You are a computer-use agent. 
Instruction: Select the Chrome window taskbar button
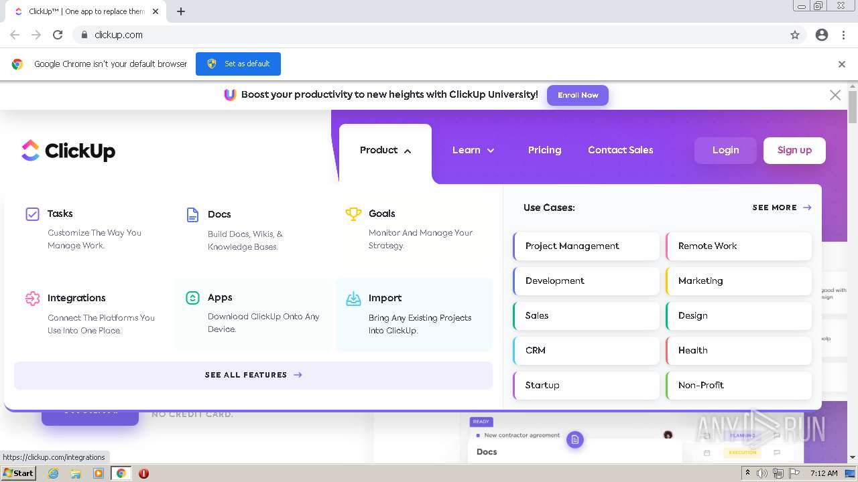click(x=121, y=473)
